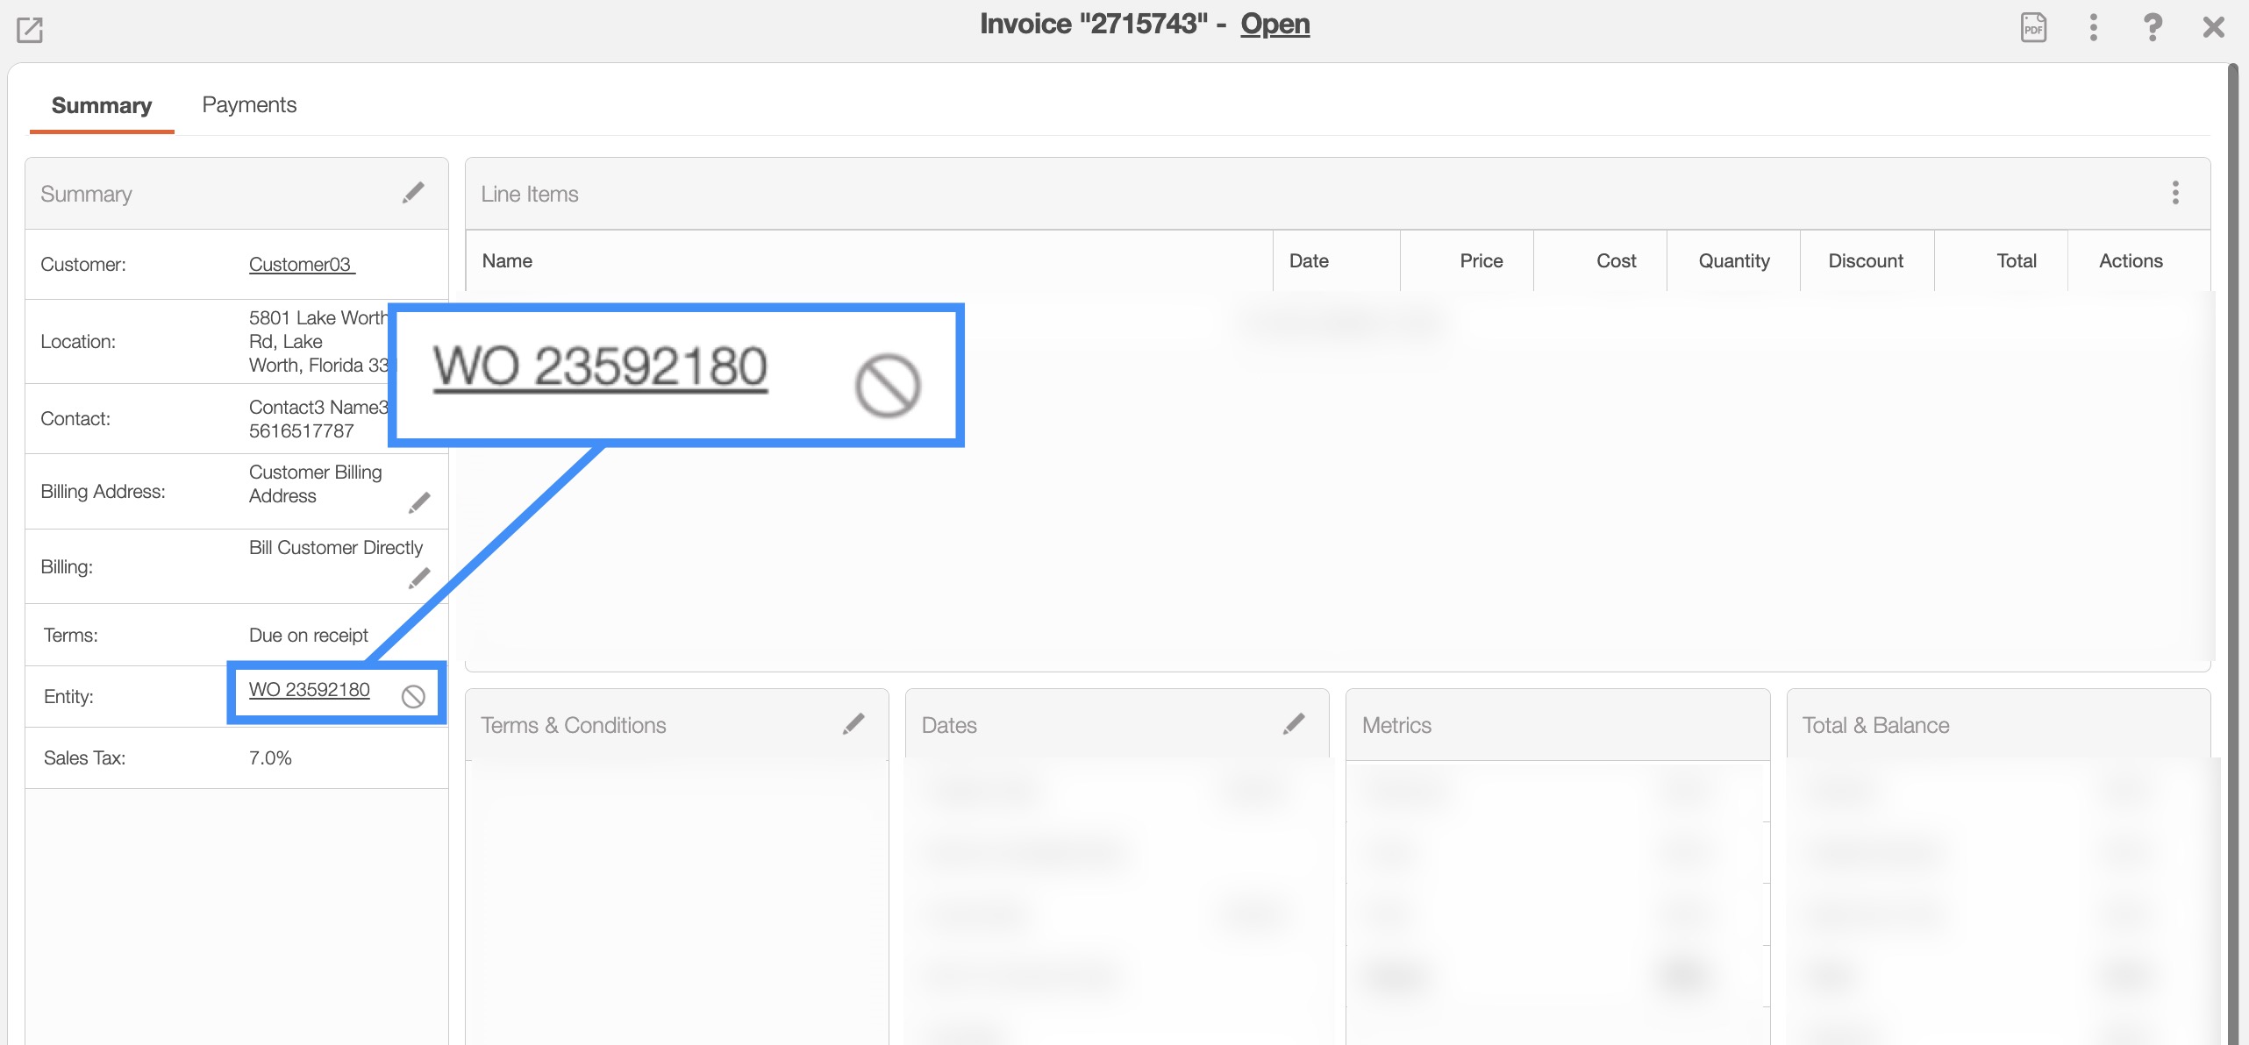This screenshot has height=1045, width=2249.
Task: Open the Line Items options menu
Action: tap(2175, 193)
